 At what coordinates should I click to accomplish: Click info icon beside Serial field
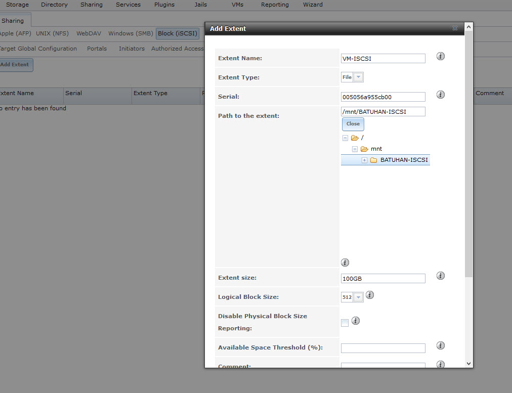click(x=440, y=95)
